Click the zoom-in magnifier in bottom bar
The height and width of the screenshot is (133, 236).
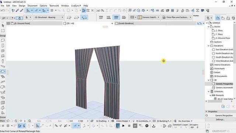coord(16,121)
